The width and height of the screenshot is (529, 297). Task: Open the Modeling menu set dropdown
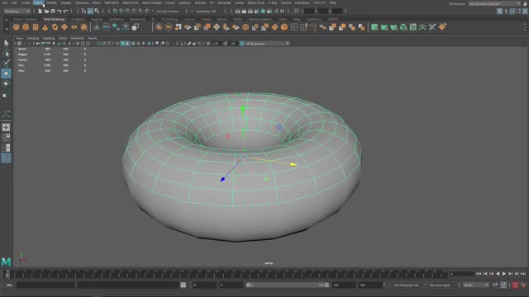17,11
